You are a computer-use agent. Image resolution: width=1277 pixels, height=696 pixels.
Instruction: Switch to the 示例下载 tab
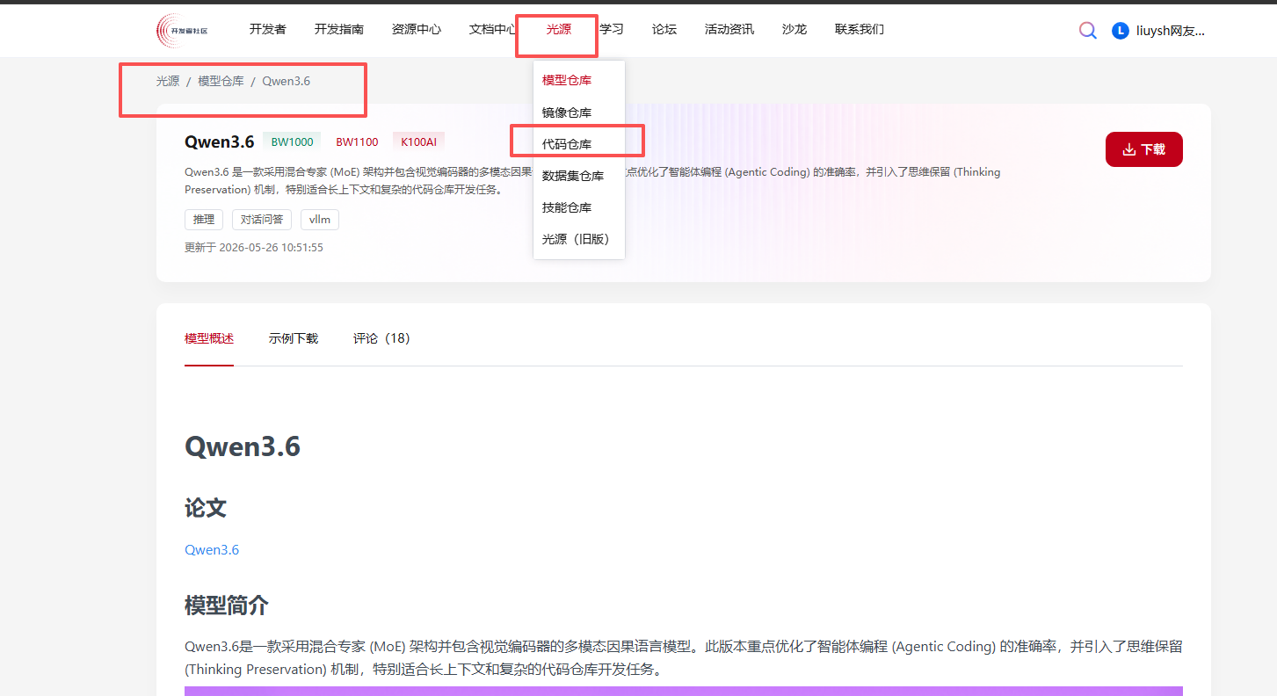click(294, 338)
